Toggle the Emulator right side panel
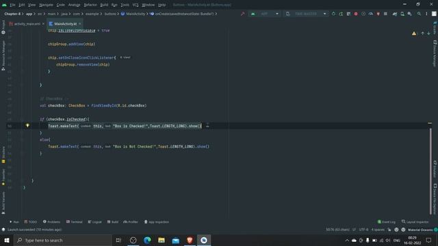438x246 pixels. 435,169
